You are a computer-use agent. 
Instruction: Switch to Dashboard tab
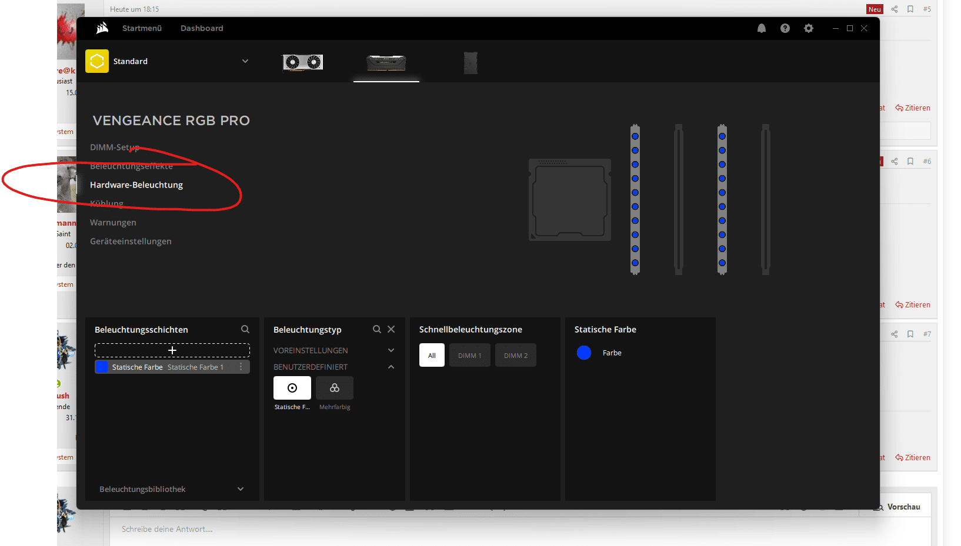pos(202,28)
